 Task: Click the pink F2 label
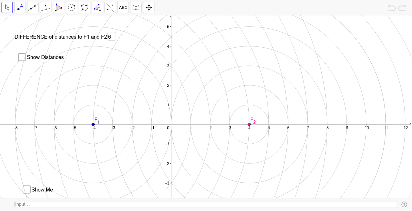coord(253,120)
